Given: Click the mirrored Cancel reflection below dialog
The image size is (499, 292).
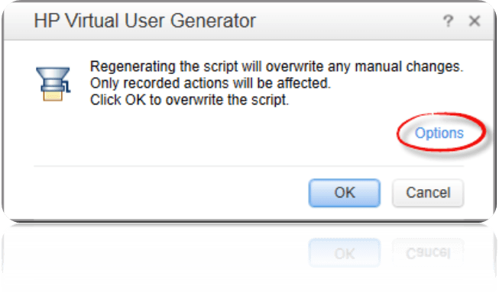Looking at the screenshot, I should (x=428, y=252).
